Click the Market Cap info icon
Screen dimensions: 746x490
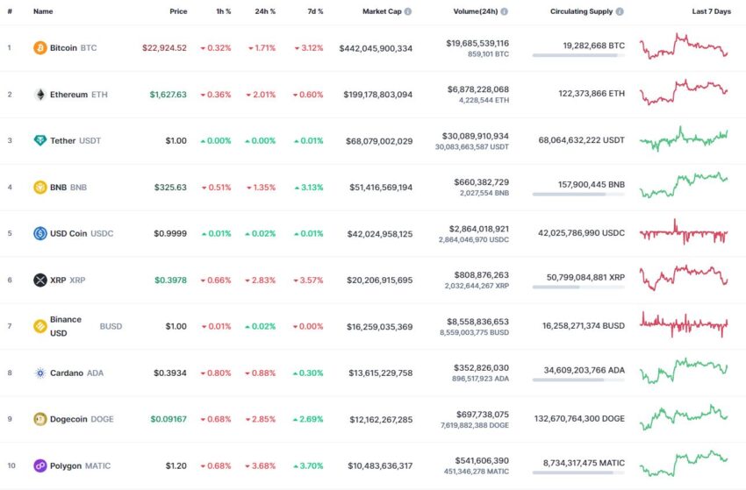coord(408,11)
